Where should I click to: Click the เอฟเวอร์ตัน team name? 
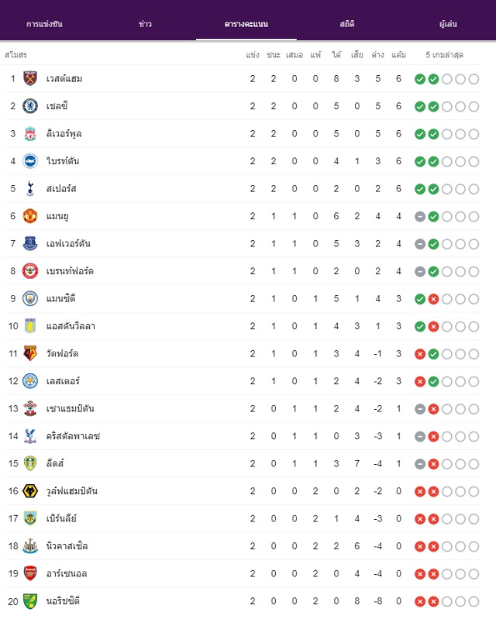tap(68, 243)
